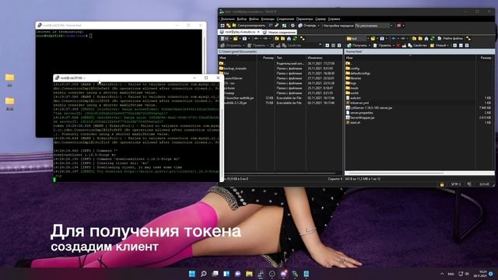This screenshot has height=280, width=498.
Task: Open WinSCP preferences gear icon
Action: click(x=293, y=26)
